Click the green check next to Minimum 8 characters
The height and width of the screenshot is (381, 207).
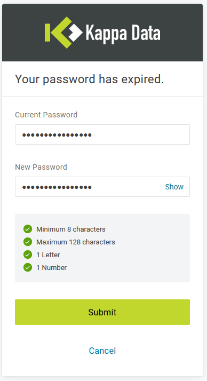click(x=28, y=229)
